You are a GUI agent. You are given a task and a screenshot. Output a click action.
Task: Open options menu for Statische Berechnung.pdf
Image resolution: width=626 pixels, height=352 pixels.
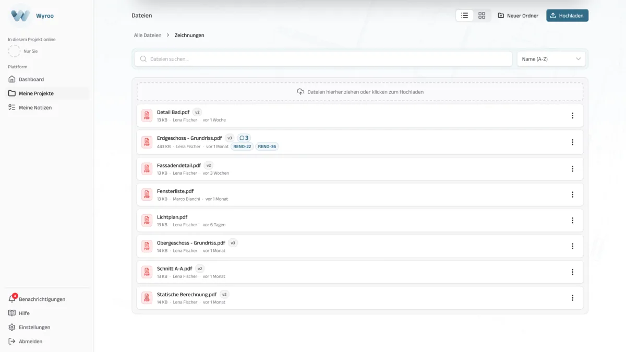pyautogui.click(x=572, y=298)
